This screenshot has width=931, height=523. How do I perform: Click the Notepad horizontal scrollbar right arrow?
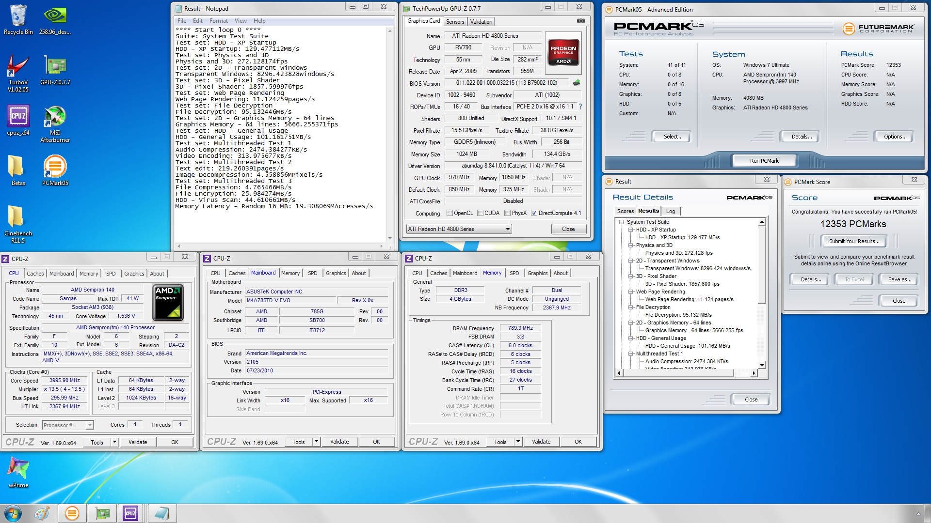pos(381,246)
